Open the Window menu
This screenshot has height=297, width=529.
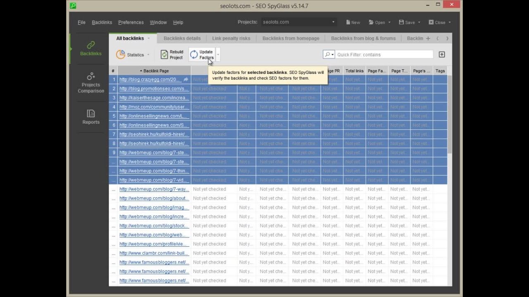pyautogui.click(x=158, y=22)
